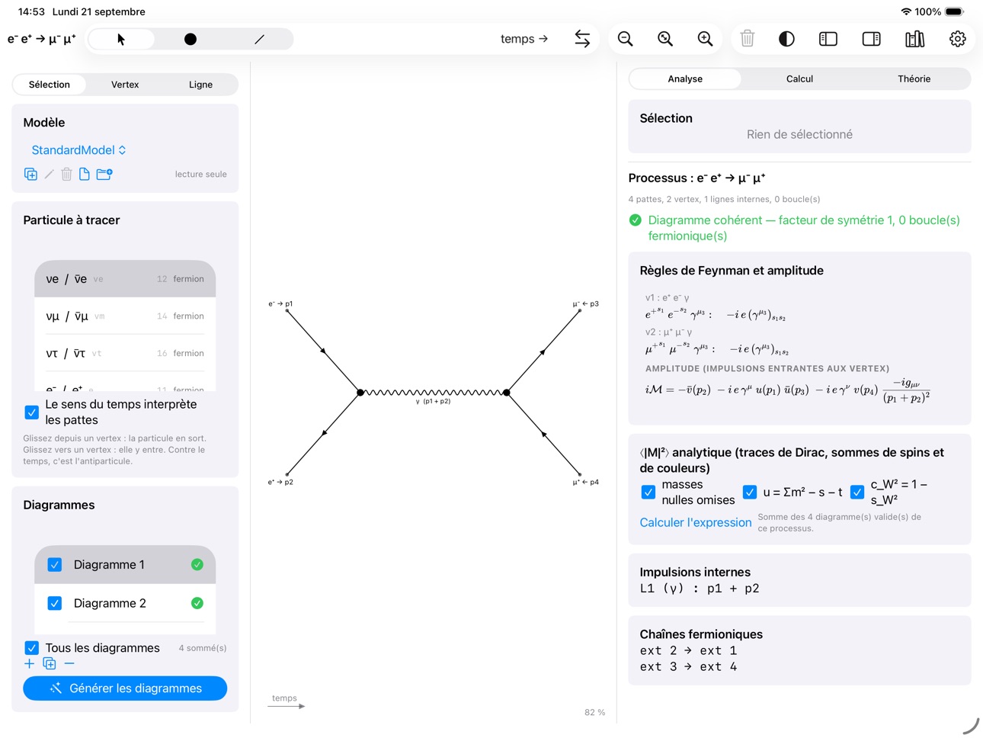Image resolution: width=983 pixels, height=738 pixels.
Task: Click the 'e⁻ → p1' leg label
Action: click(280, 303)
